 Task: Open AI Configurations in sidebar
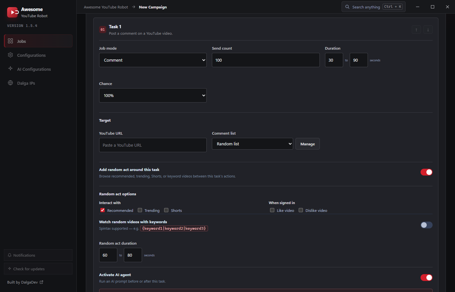38,69
